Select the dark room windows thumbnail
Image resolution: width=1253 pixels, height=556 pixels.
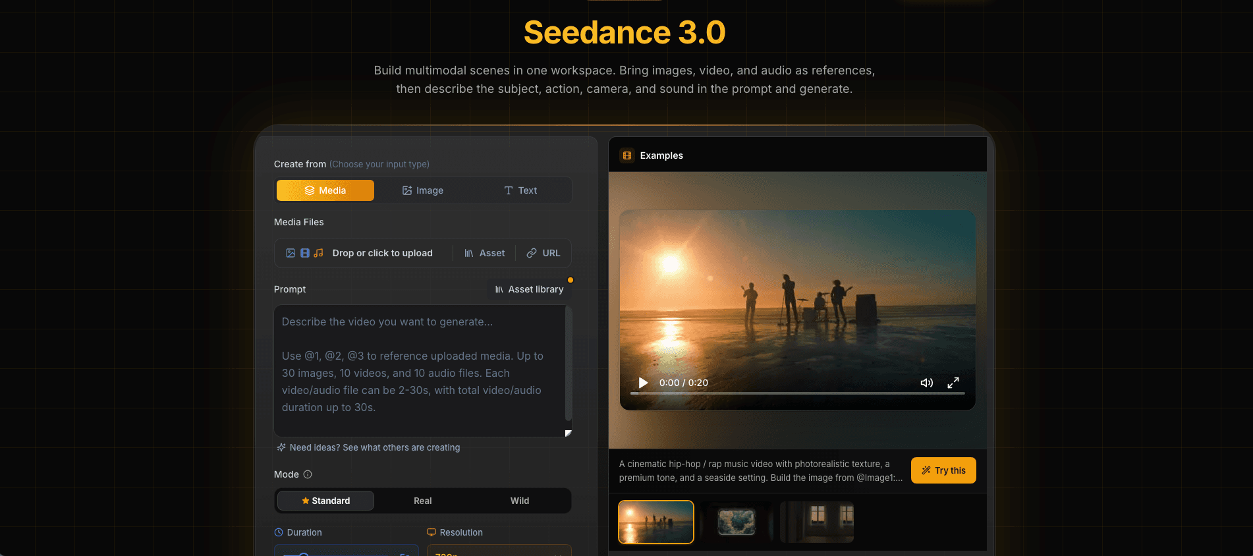tap(817, 522)
